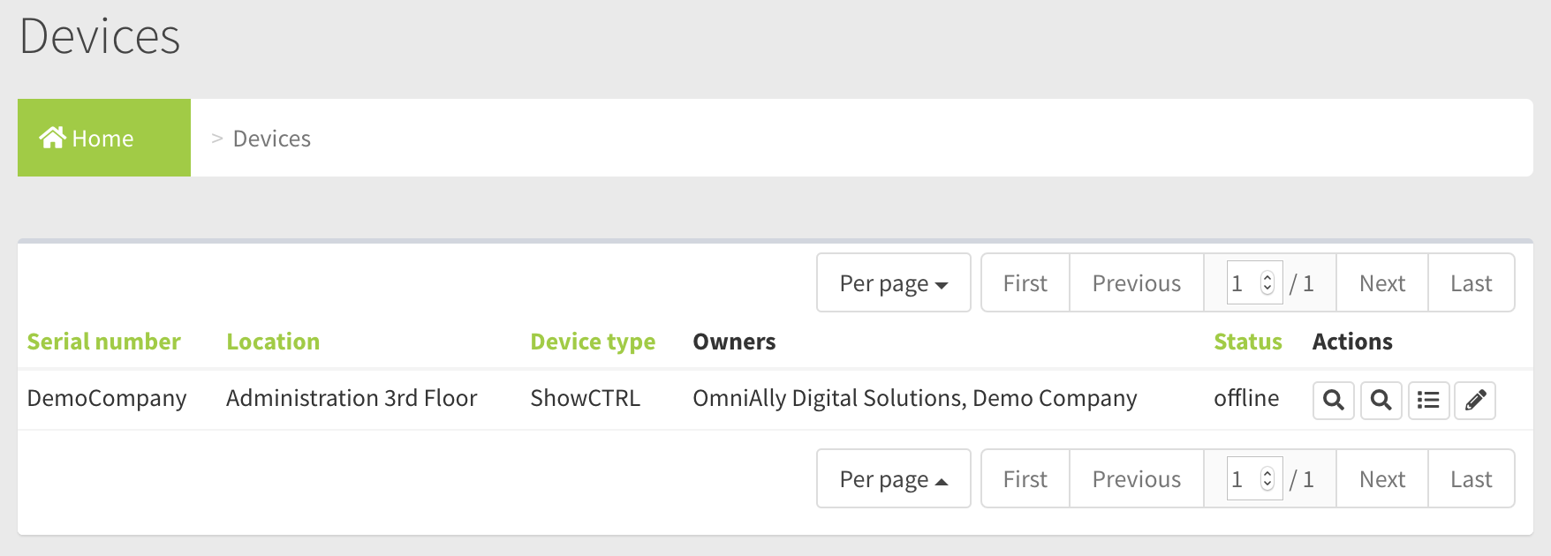The image size is (1551, 556).
Task: Edit DemoCompany device with pencil icon
Action: pyautogui.click(x=1475, y=401)
